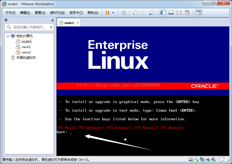Close the node1 tab
232x164 pixels.
click(78, 23)
